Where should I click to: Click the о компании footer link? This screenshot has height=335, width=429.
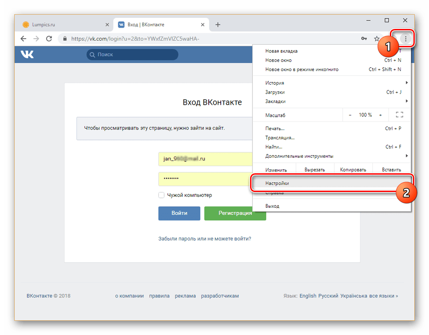pyautogui.click(x=130, y=296)
